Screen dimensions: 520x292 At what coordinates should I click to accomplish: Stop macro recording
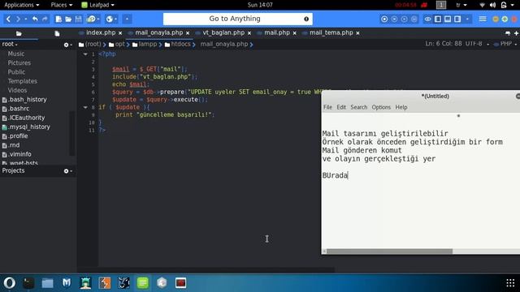(394, 19)
